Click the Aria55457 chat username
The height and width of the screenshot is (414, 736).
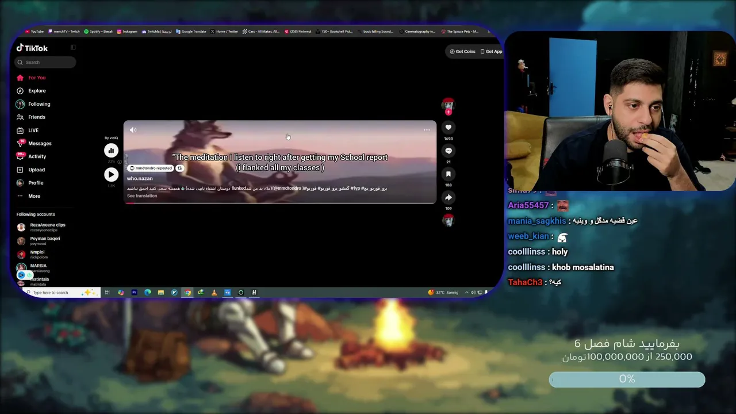pyautogui.click(x=528, y=205)
